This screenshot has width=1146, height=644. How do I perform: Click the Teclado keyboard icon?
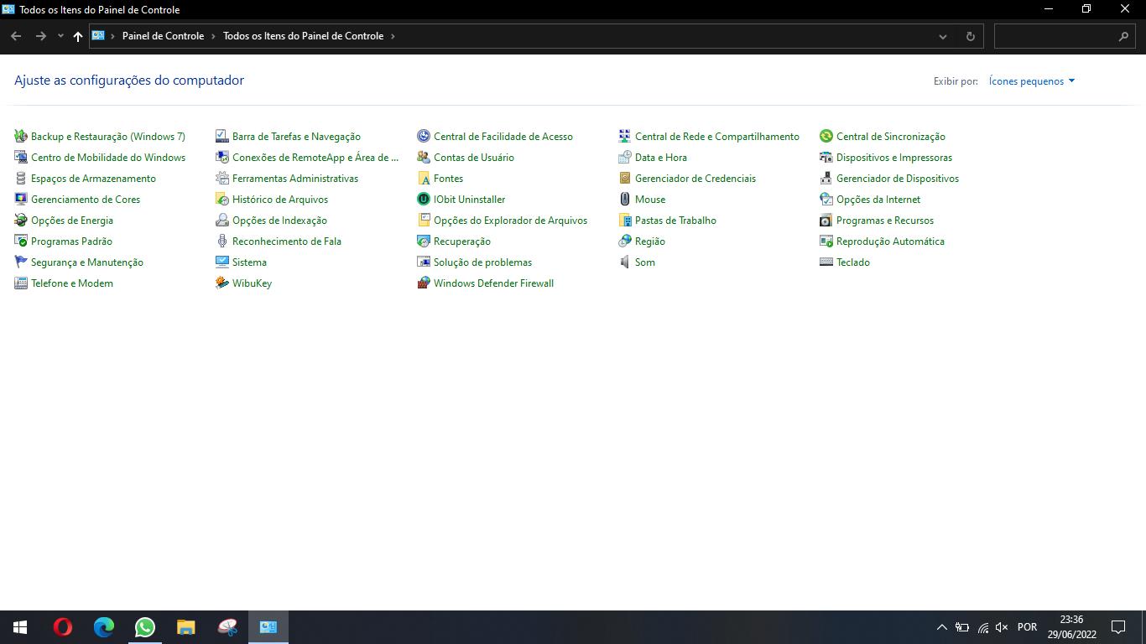tap(826, 262)
